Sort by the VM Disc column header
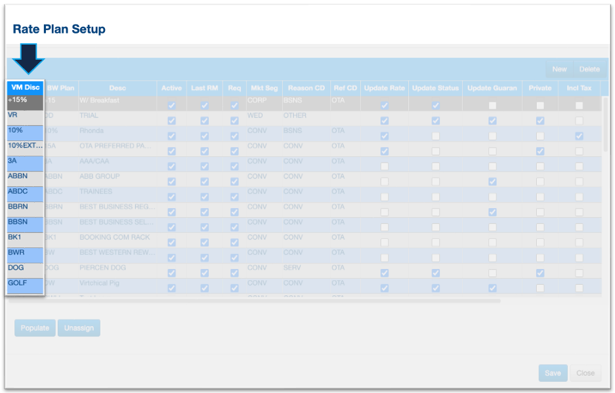The height and width of the screenshot is (393, 615). tap(25, 87)
